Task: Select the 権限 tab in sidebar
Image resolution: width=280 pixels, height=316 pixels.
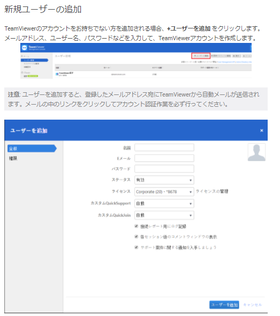Action: [x=13, y=158]
